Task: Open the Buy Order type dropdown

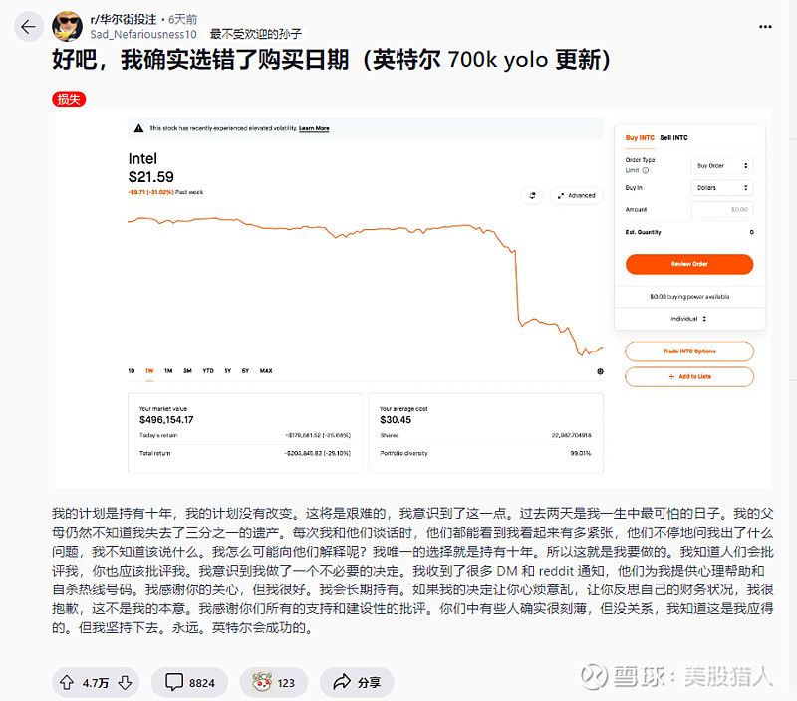Action: point(722,166)
